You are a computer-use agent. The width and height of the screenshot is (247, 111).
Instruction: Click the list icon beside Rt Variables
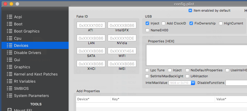10,81
